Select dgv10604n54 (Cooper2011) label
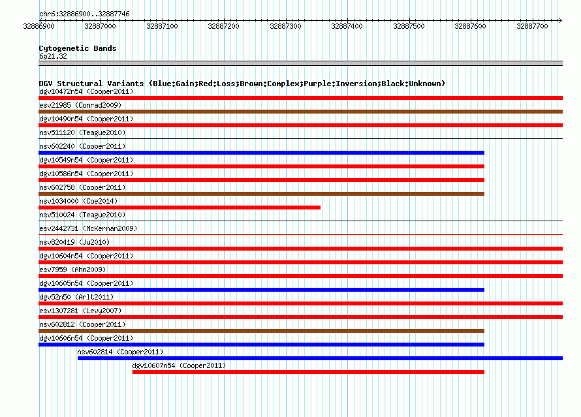Image resolution: width=581 pixels, height=417 pixels. click(x=86, y=256)
